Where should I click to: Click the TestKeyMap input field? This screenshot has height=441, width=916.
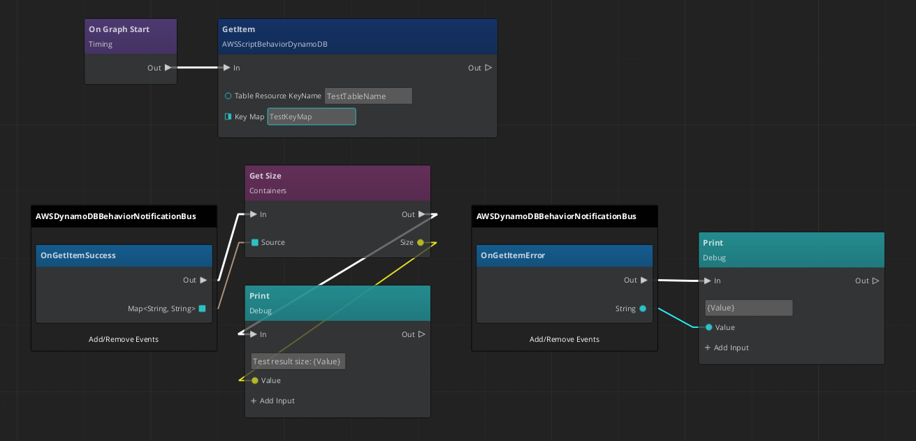(x=311, y=117)
